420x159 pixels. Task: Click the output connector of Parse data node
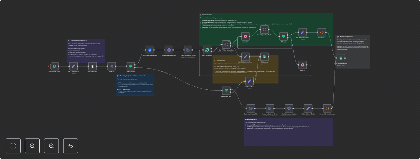(x=327, y=32)
